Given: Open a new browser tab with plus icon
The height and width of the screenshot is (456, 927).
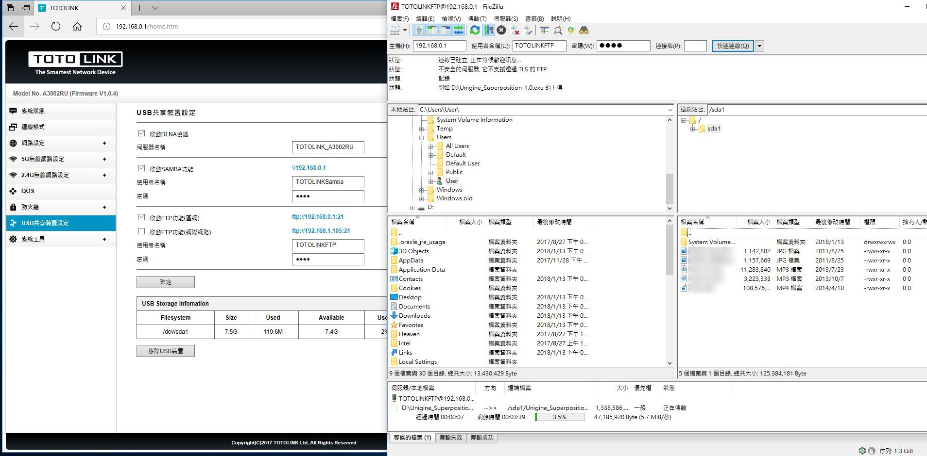Looking at the screenshot, I should (139, 8).
